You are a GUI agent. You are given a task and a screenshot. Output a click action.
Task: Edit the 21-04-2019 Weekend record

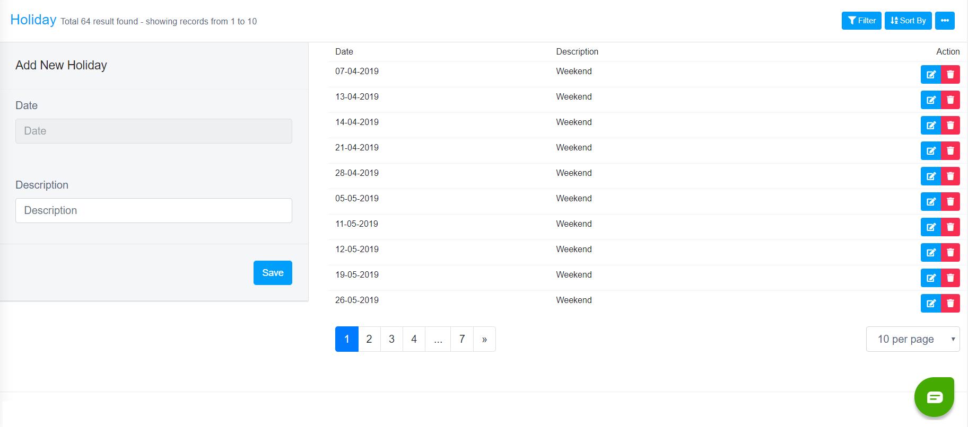(930, 151)
